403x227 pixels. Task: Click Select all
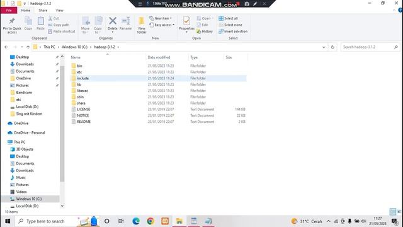[228, 18]
